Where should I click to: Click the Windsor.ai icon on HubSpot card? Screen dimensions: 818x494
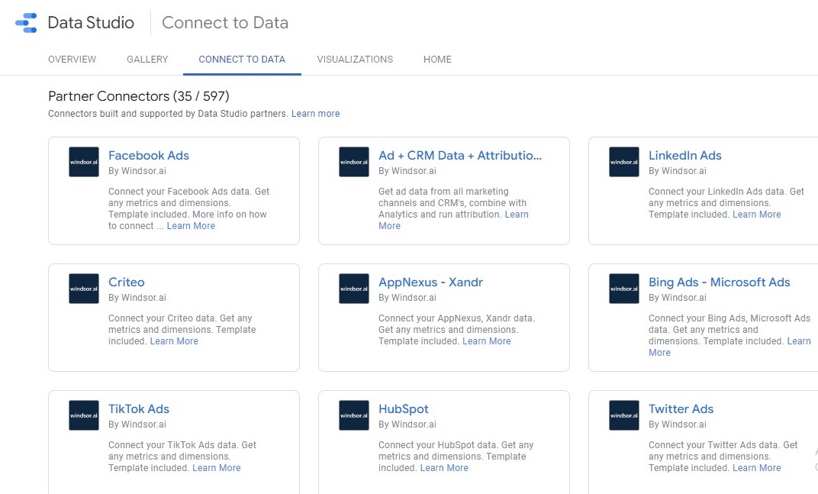pyautogui.click(x=354, y=415)
